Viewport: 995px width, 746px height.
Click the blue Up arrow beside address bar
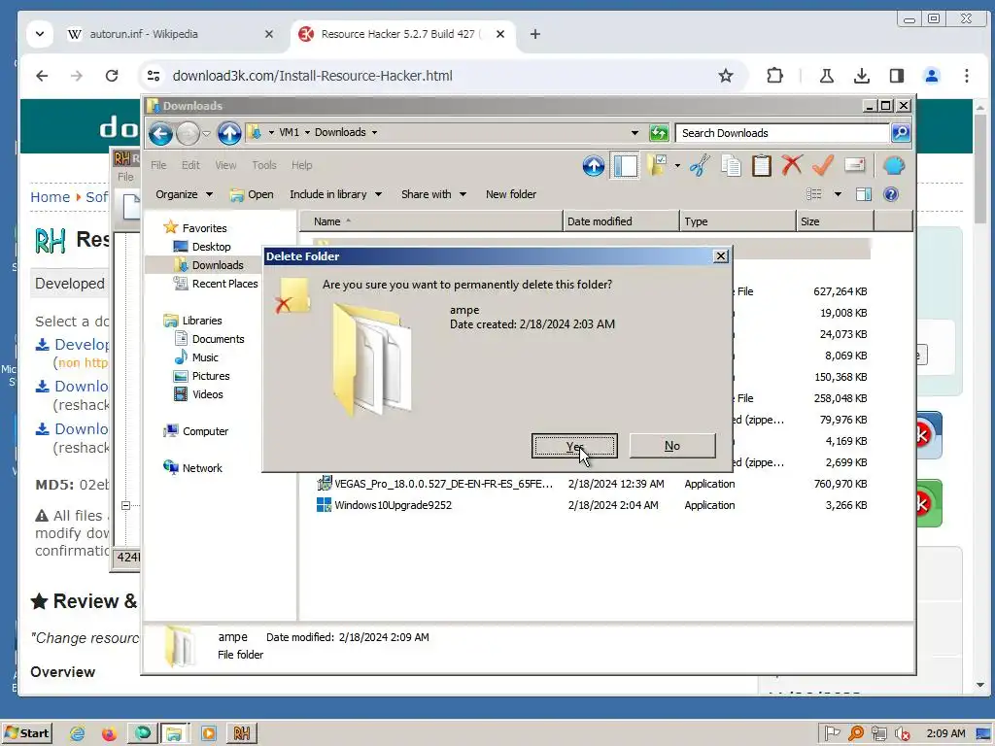click(x=229, y=133)
